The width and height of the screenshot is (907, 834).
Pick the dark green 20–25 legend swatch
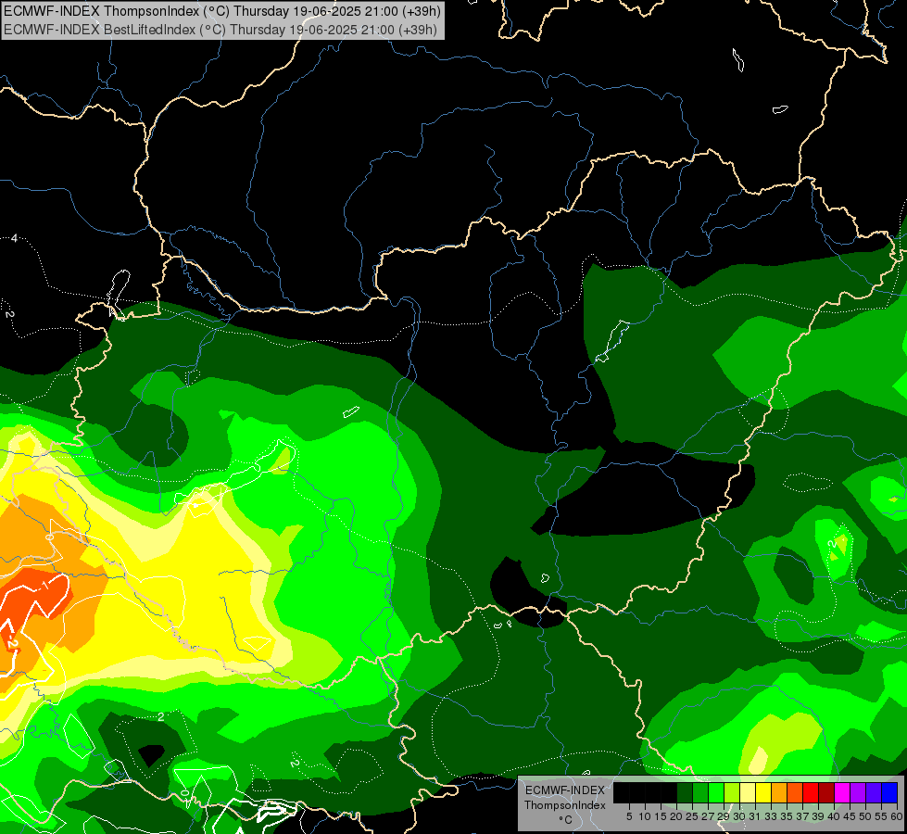coord(685,792)
